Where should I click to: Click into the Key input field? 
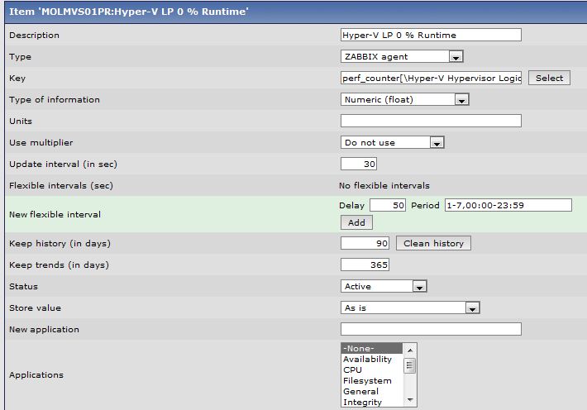431,79
